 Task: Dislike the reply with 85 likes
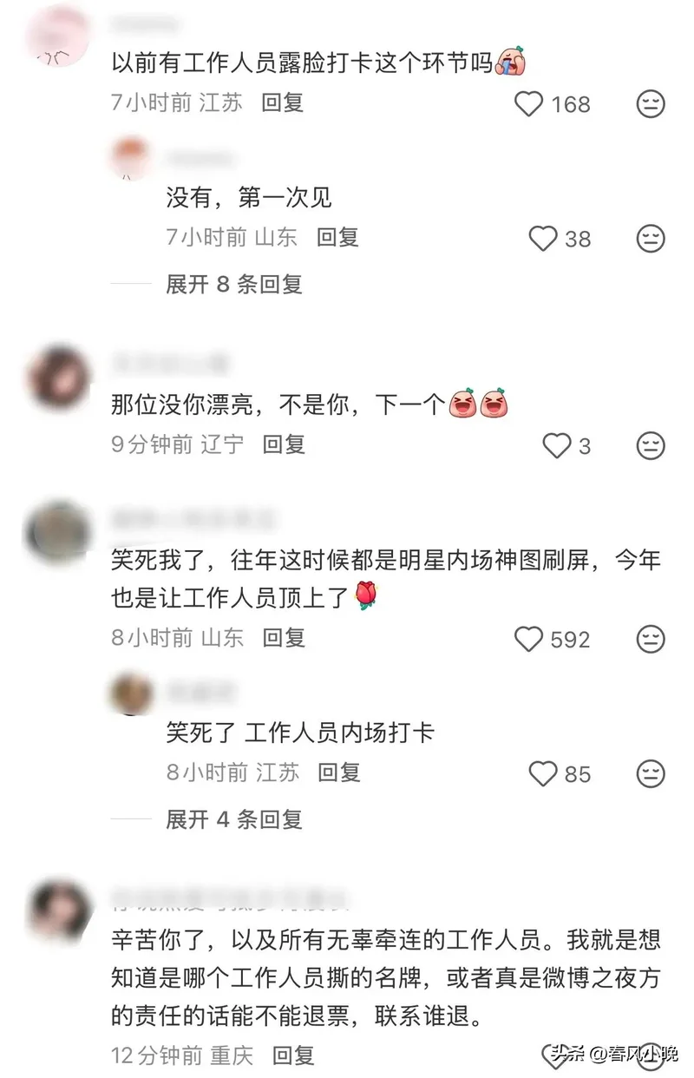click(x=651, y=773)
